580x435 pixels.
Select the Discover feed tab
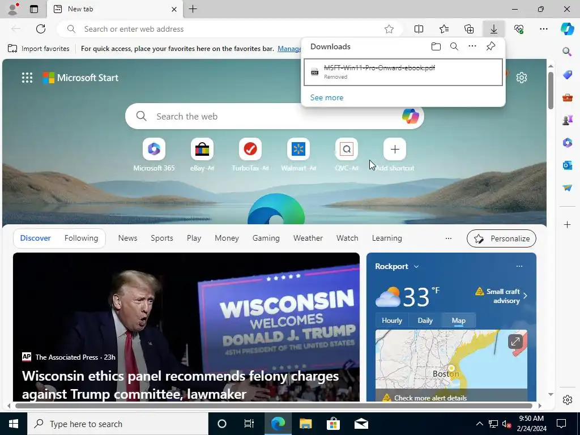pyautogui.click(x=36, y=238)
